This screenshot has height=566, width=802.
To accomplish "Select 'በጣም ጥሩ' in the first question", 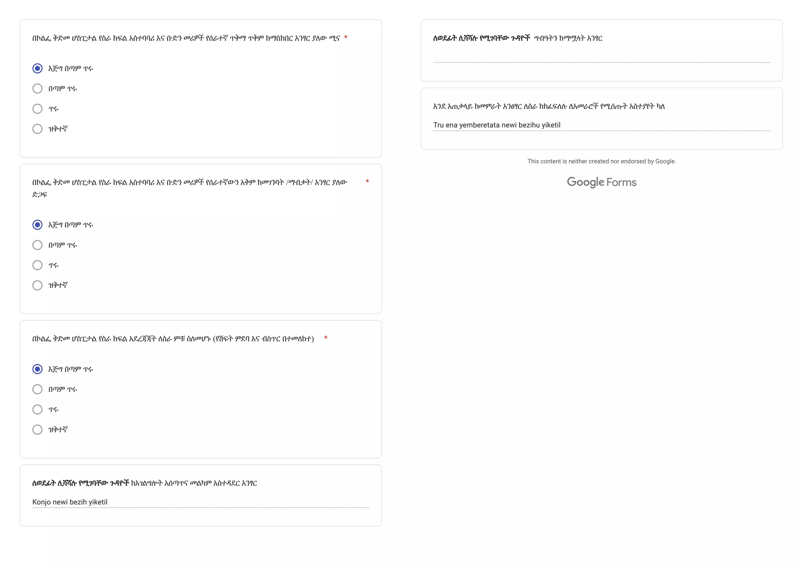I will (37, 89).
